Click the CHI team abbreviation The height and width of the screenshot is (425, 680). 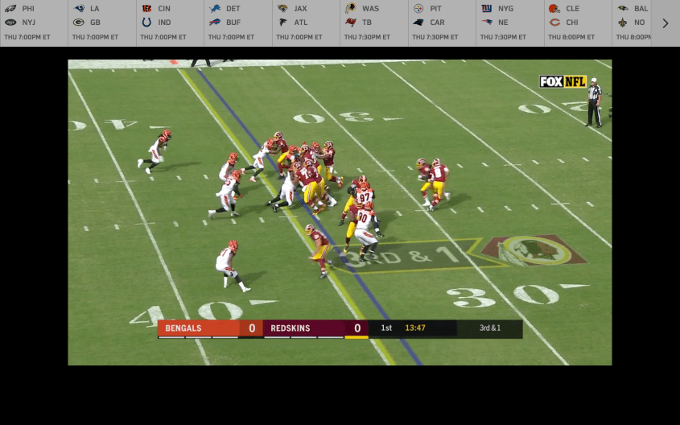click(571, 23)
